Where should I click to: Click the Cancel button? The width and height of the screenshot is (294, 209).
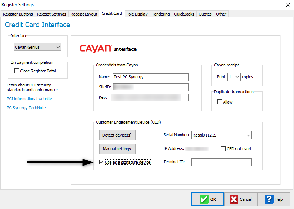pos(241,199)
